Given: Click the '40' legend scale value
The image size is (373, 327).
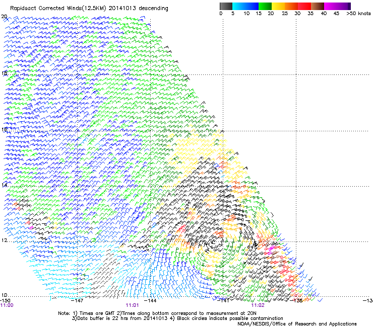Looking at the screenshot, I should pos(324,14).
